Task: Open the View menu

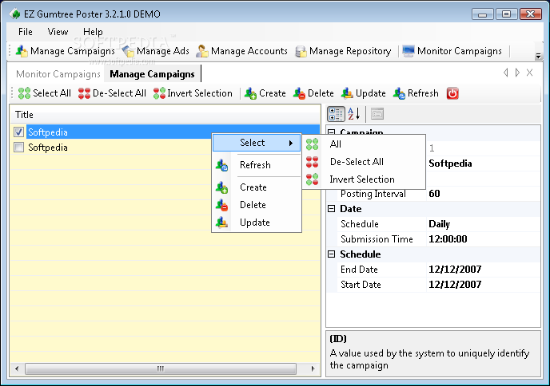Action: (58, 32)
